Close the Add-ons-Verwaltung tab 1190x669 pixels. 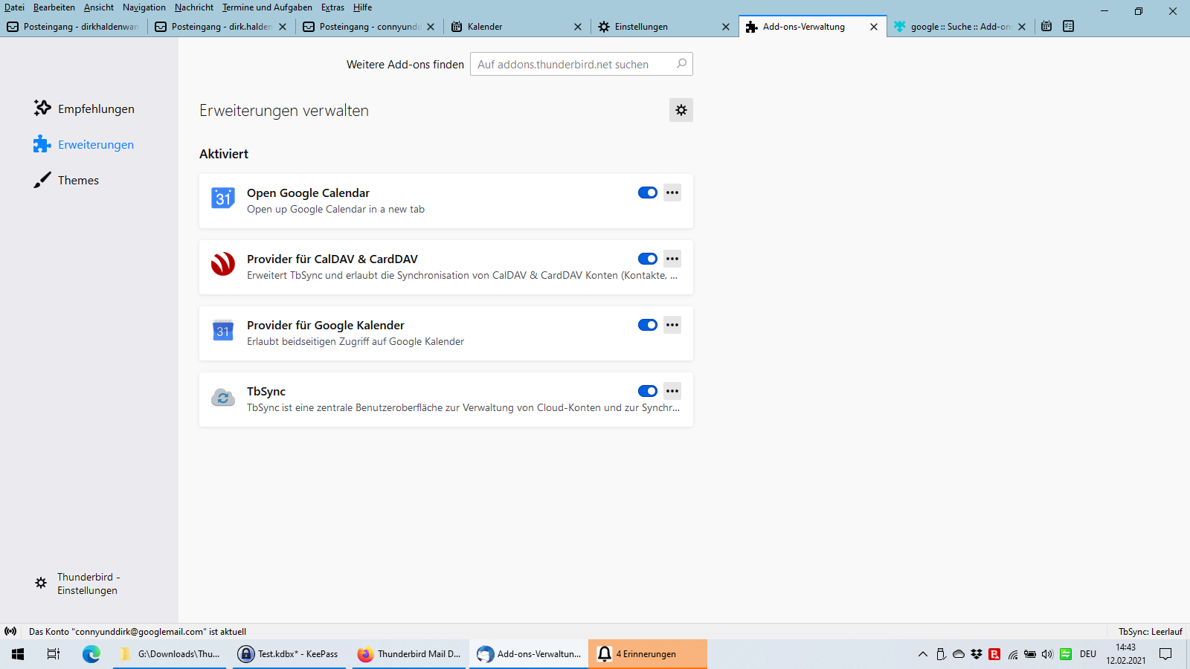pos(874,27)
